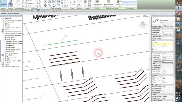The height and width of the screenshot is (102, 182).
Task: Open #Список видов schedule
Action: click(10, 38)
